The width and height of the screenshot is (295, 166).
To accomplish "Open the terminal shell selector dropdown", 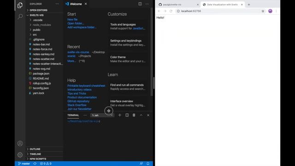I will [x=102, y=115].
